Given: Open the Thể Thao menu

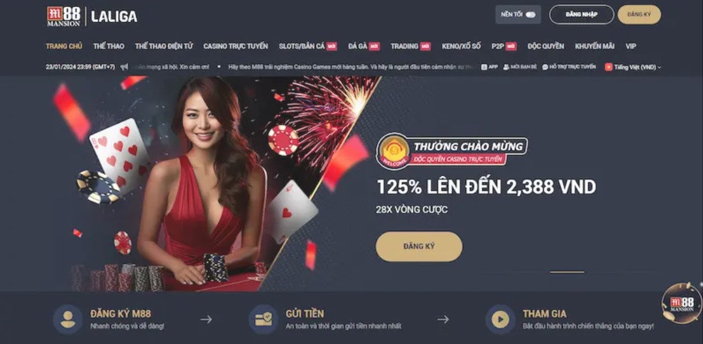Looking at the screenshot, I should [x=108, y=46].
